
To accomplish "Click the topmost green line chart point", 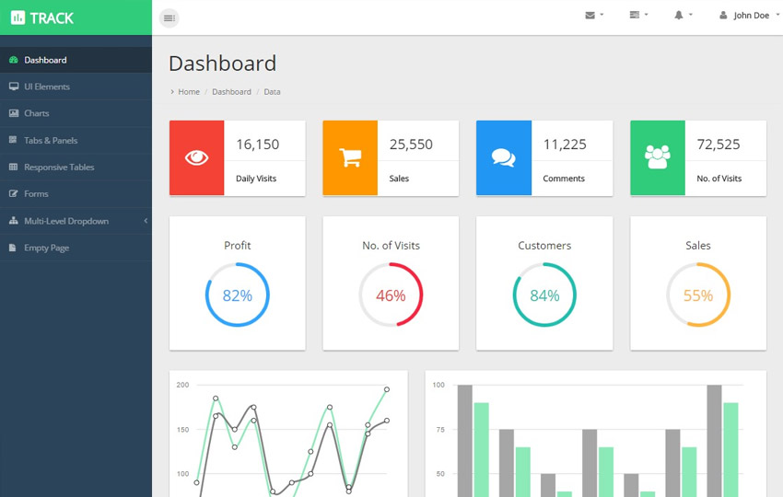I will [387, 389].
